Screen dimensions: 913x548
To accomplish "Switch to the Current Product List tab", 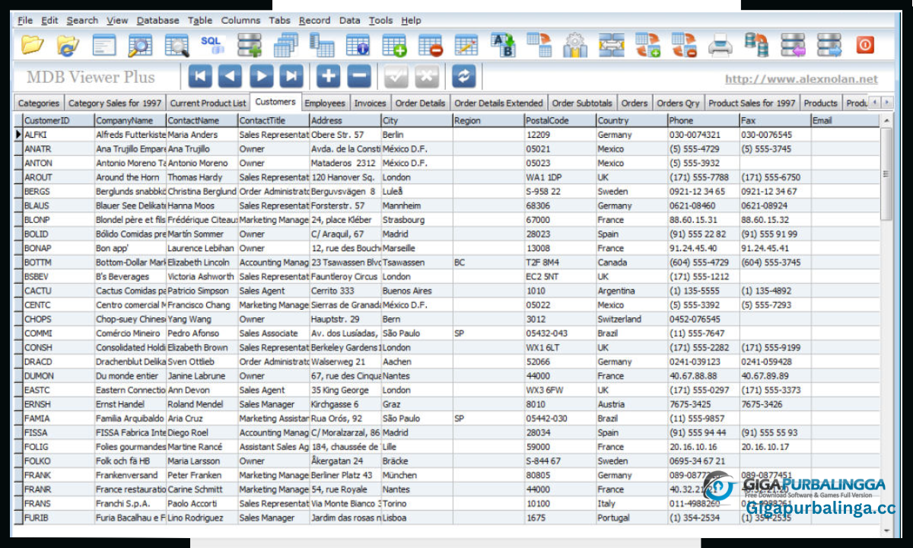I will tap(208, 104).
